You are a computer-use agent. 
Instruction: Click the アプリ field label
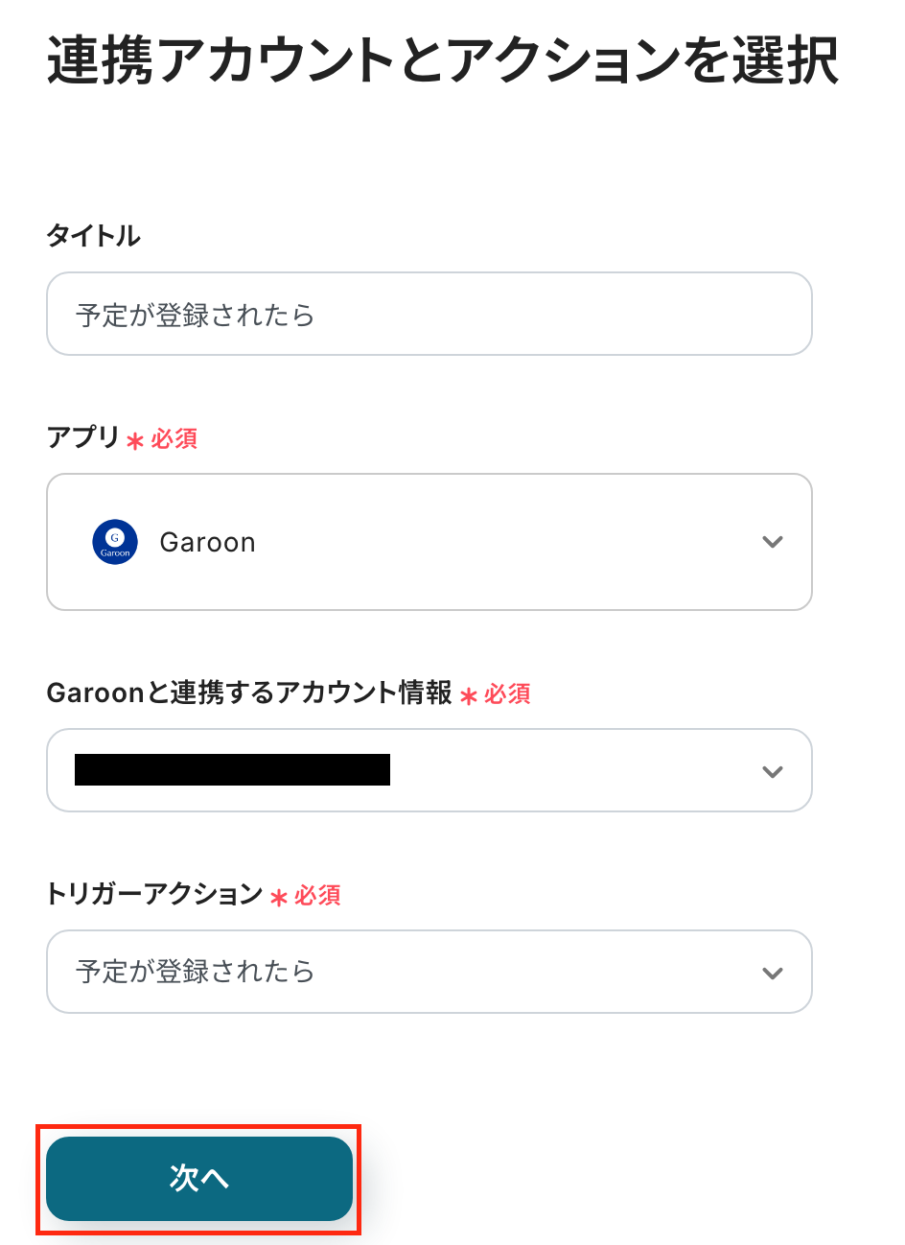click(82, 437)
